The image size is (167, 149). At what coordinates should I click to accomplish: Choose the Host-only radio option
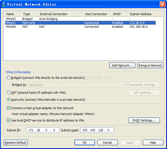pos(8,100)
